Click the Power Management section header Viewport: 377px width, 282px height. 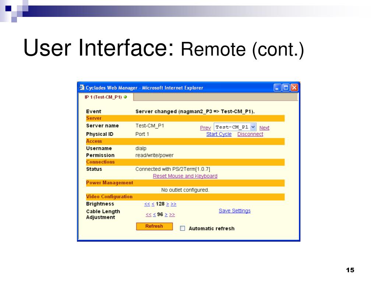tap(185, 183)
